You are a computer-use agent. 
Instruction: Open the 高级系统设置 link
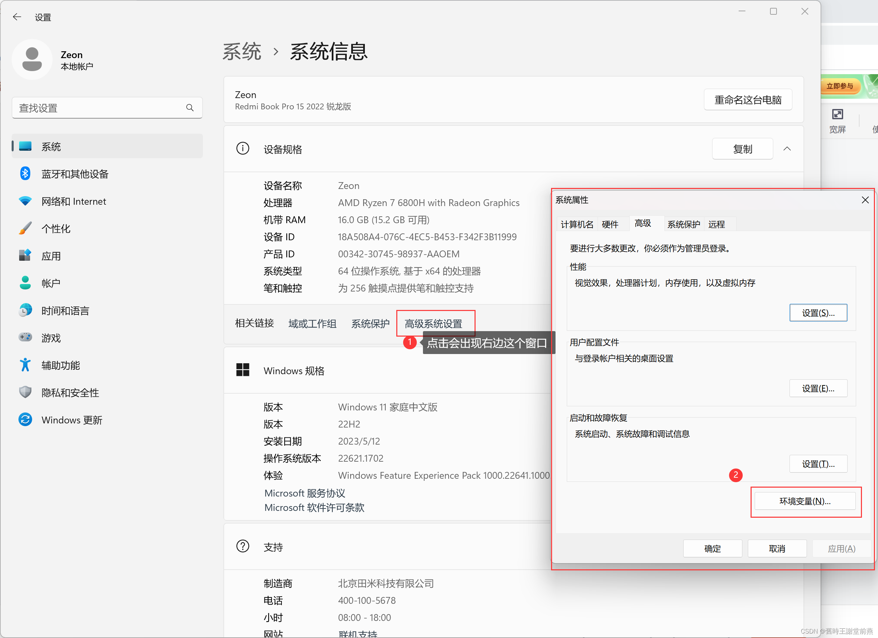434,324
